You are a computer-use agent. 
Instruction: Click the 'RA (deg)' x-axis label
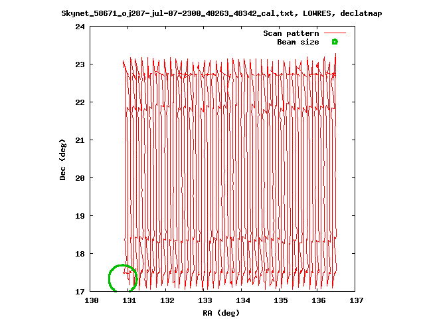[221, 313]
